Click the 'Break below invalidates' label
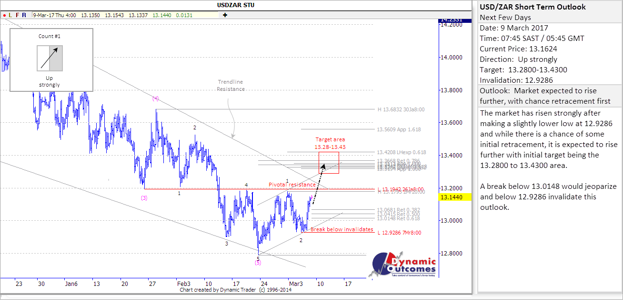Image resolution: width=623 pixels, height=304 pixels. (x=342, y=229)
